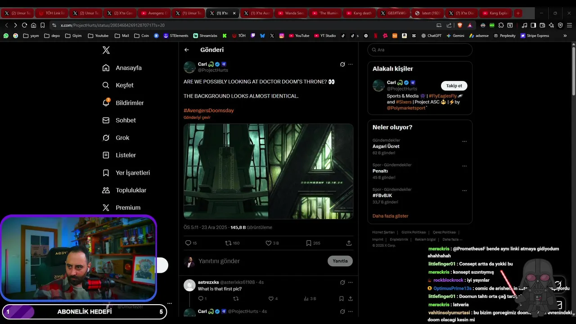The height and width of the screenshot is (324, 576).
Task: Open more options for #FBvBJK trend
Action: click(464, 191)
